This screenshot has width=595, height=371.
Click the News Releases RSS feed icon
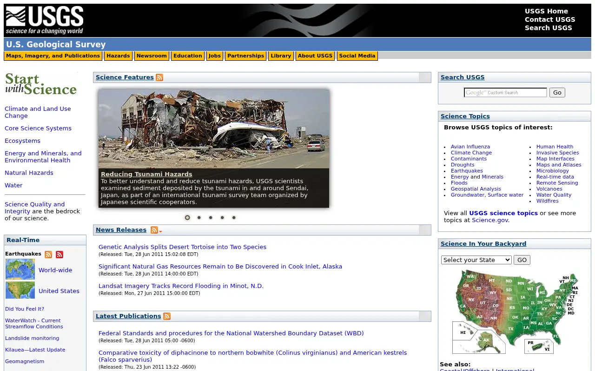point(154,230)
